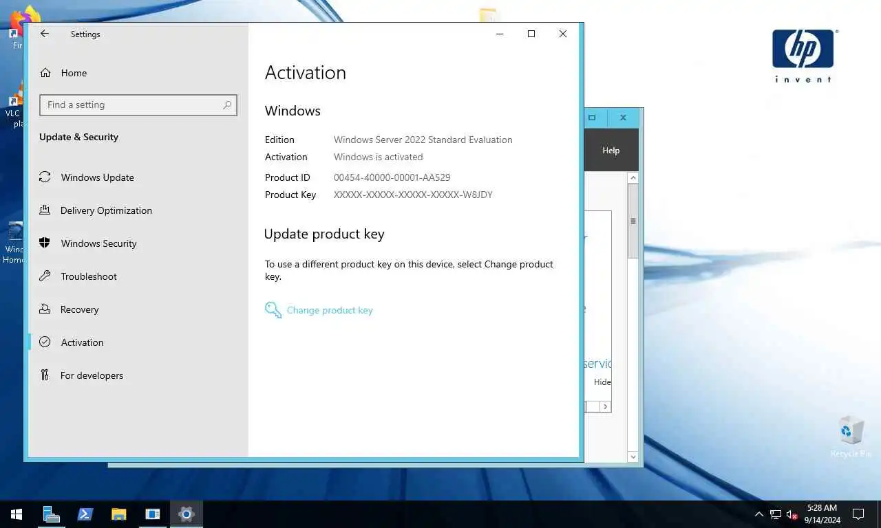Screen dimensions: 881x528
Task: Maximize the background Server Manager window
Action: pos(592,118)
